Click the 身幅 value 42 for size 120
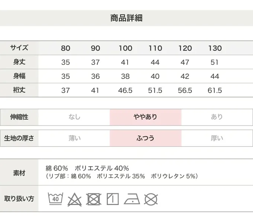 (185, 76)
